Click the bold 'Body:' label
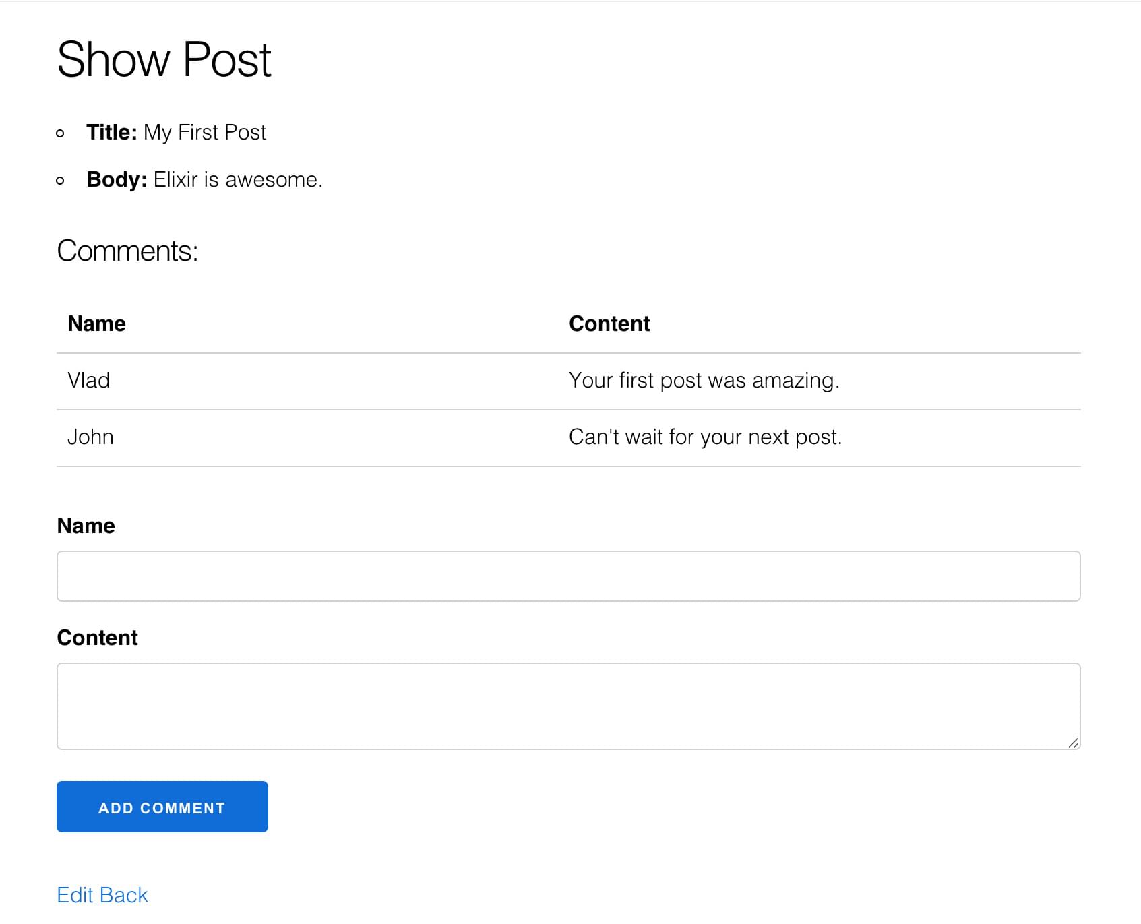 click(117, 179)
